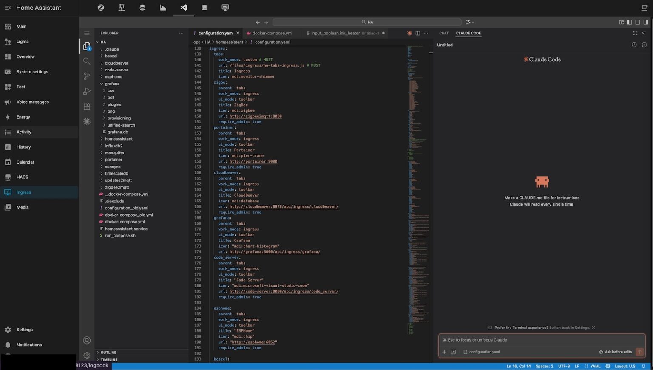Toggle Home Assistant sidebar menu

pos(7,8)
